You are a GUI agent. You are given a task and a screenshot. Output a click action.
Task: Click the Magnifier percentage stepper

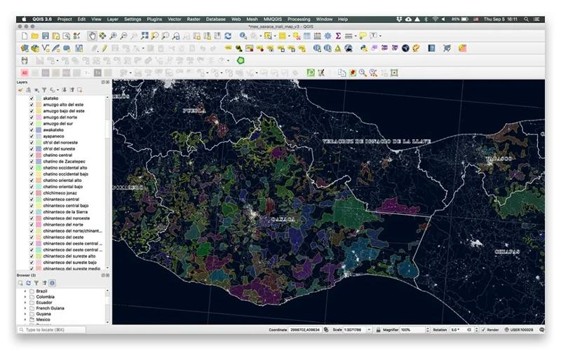[428, 330]
